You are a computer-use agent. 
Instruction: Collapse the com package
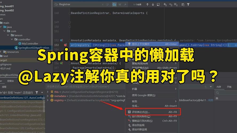click(4, 31)
